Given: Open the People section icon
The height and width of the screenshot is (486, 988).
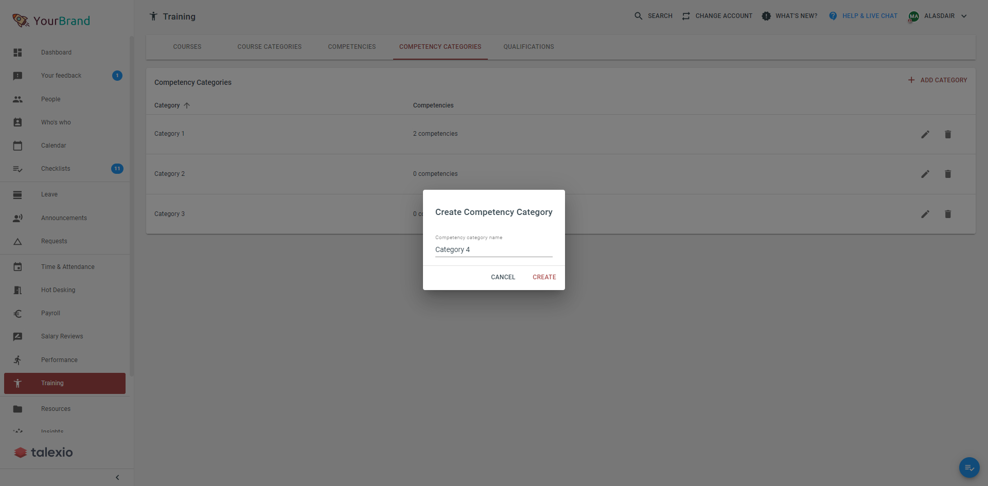Looking at the screenshot, I should [x=17, y=99].
